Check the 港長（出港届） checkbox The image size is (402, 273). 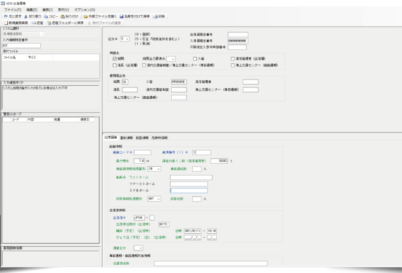tap(115, 65)
